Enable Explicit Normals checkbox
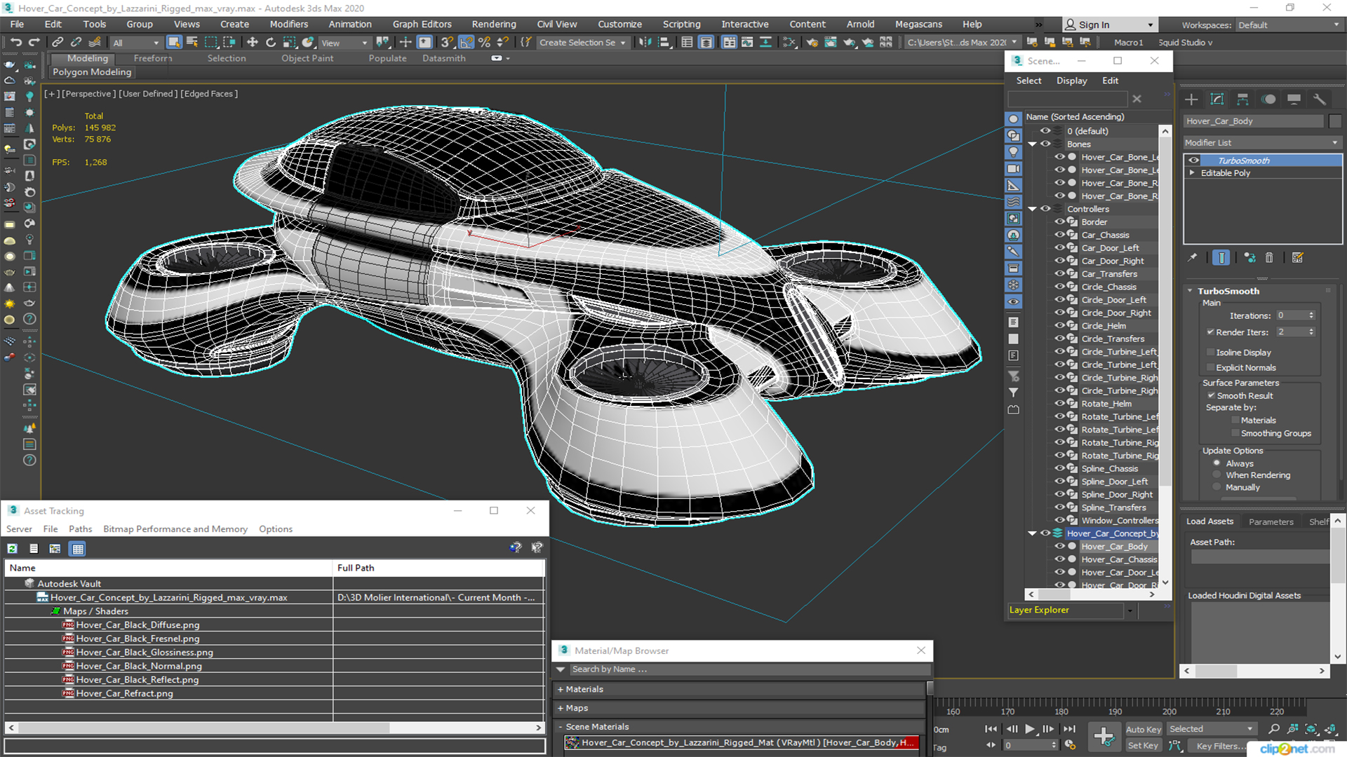The height and width of the screenshot is (757, 1347). coord(1210,368)
